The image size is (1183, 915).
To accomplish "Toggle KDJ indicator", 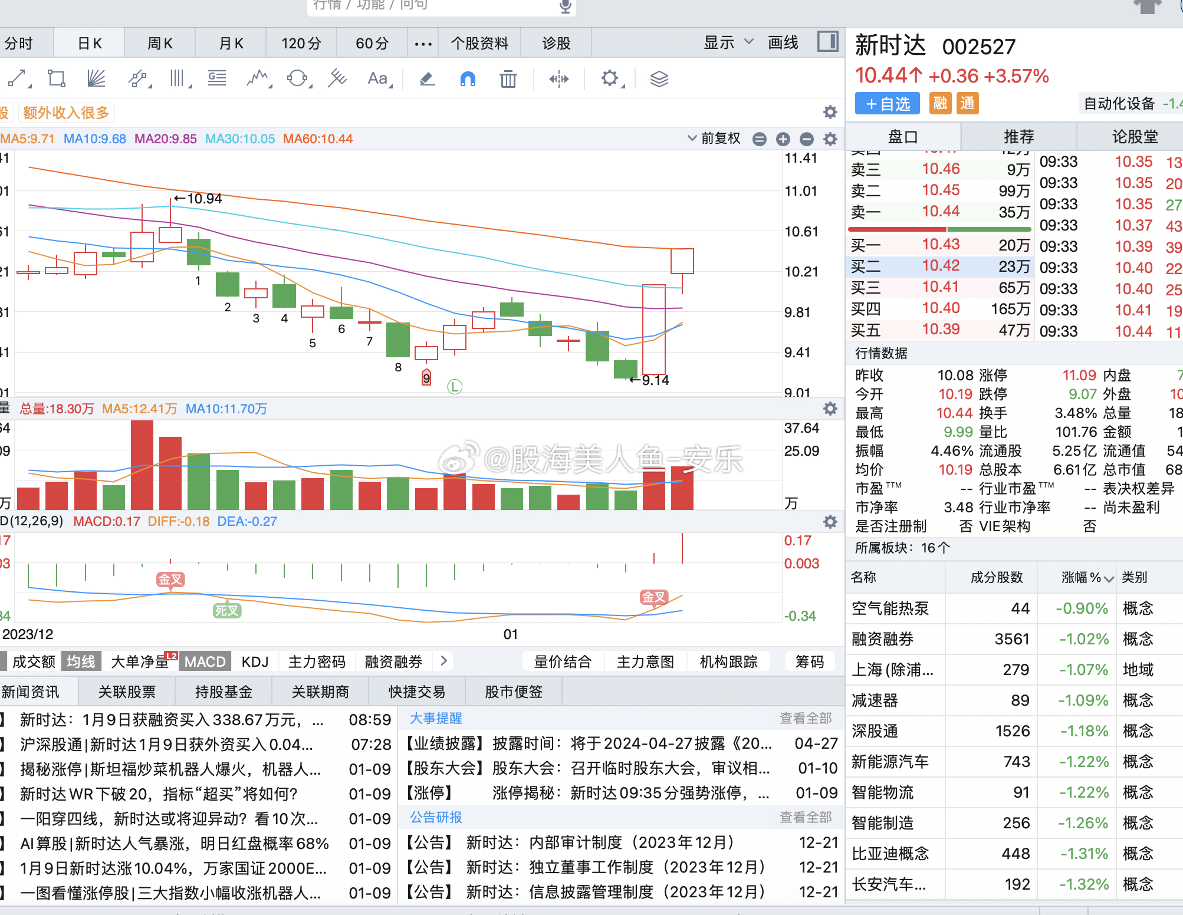I will (255, 661).
